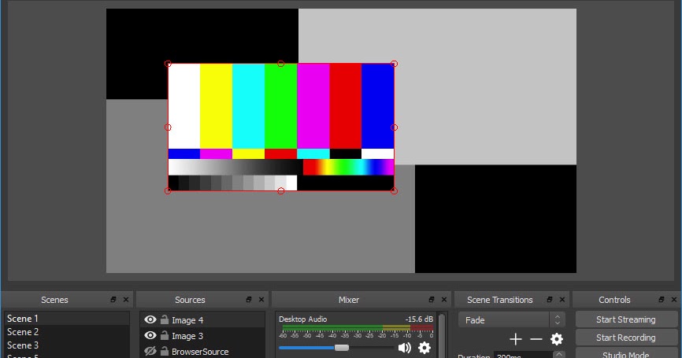Close the Controls dock
This screenshot has width=682, height=358.
(x=674, y=299)
